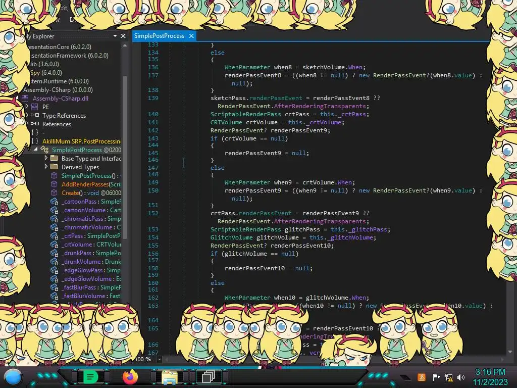Click the orange tray application icon
Image resolution: width=517 pixels, height=388 pixels.
422,377
